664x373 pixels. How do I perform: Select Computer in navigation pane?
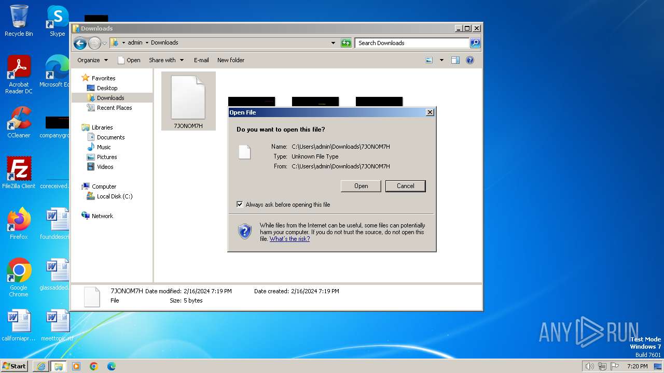tap(104, 187)
